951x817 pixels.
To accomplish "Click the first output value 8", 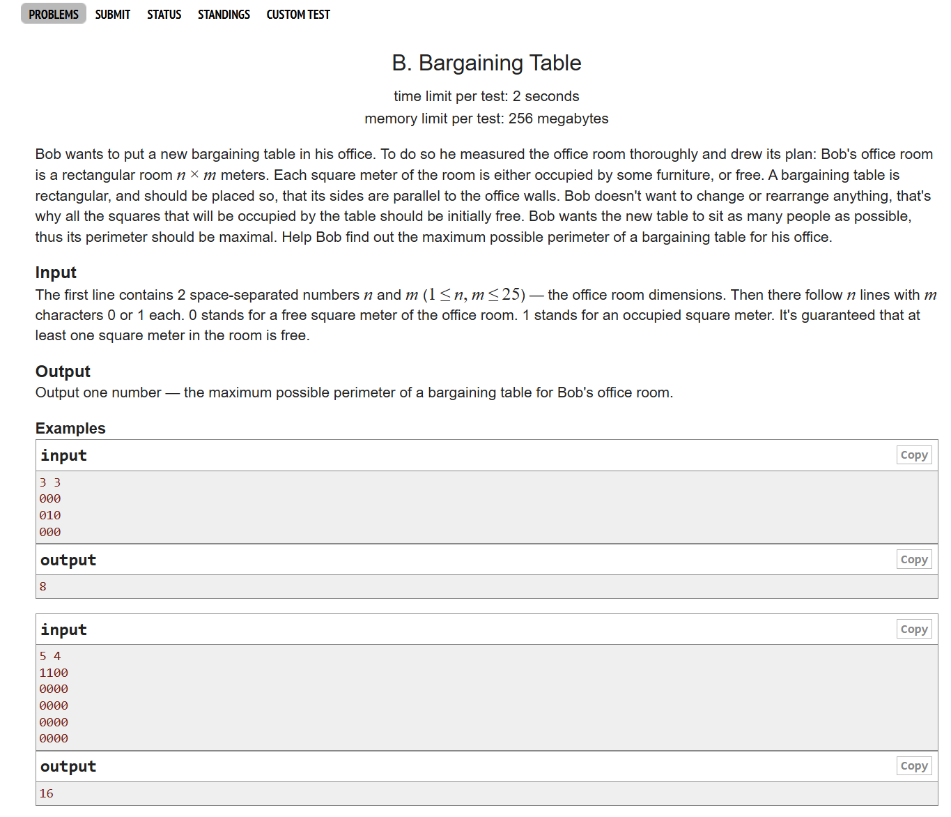I will 43,586.
